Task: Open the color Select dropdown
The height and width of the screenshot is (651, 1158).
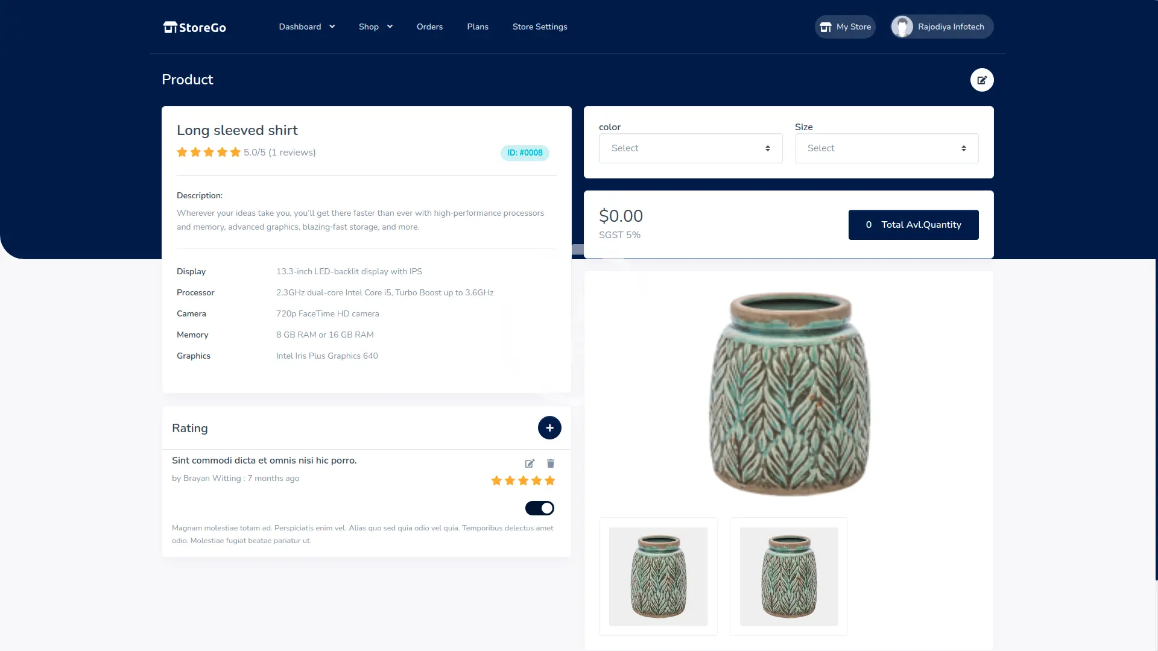Action: coord(690,148)
